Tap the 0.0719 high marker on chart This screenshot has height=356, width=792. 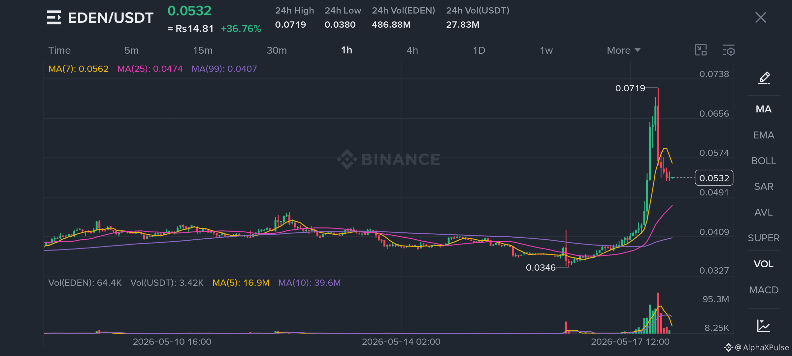coord(630,88)
